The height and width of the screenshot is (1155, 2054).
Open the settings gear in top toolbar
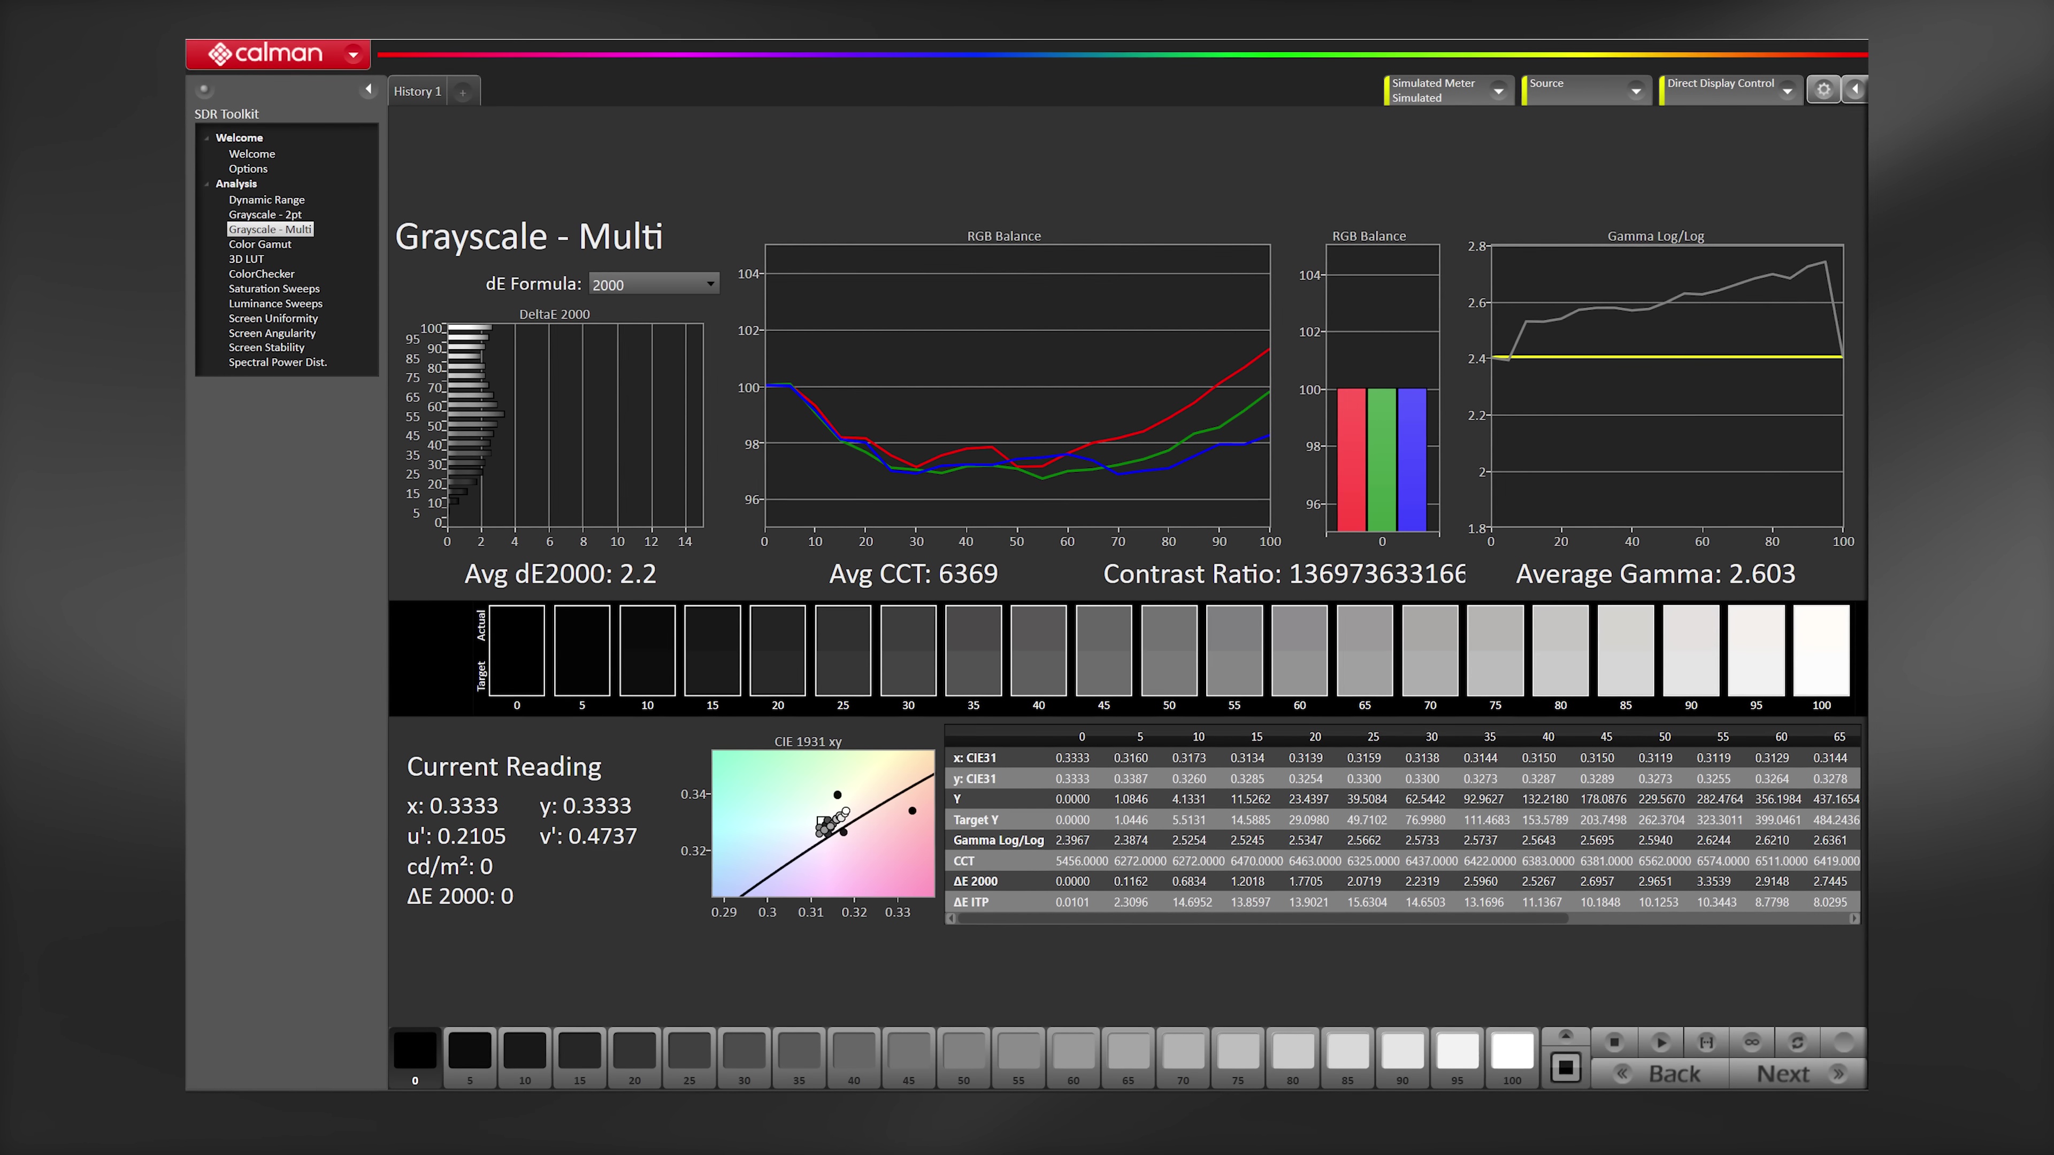coord(1823,89)
